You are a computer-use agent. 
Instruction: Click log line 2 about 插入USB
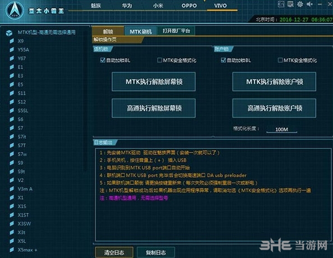[x=143, y=160]
